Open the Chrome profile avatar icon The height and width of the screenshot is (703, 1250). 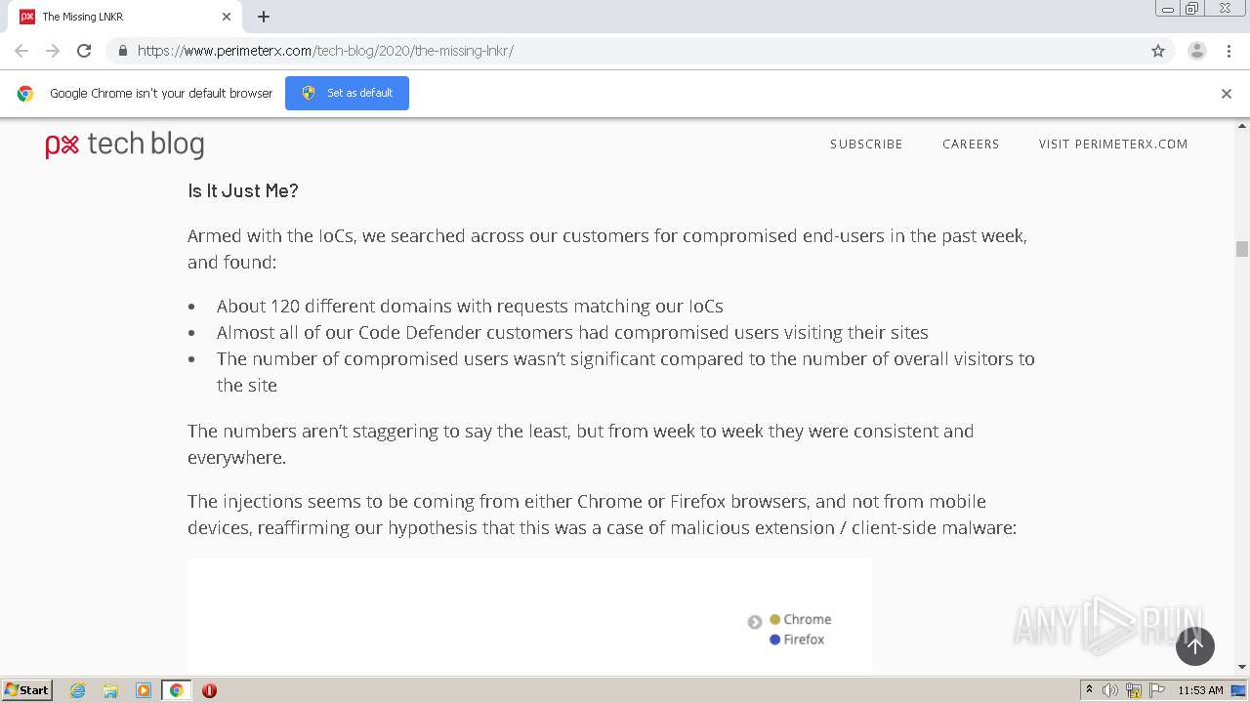pyautogui.click(x=1196, y=51)
